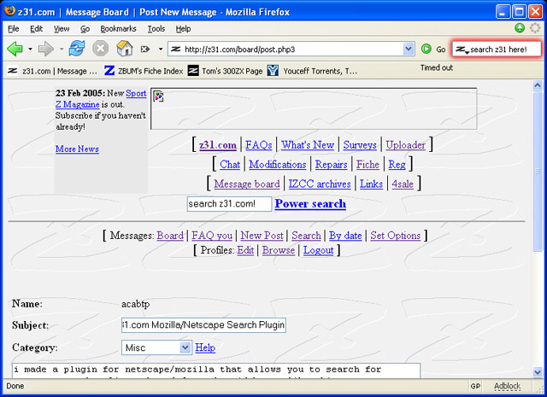Viewport: 547px width, 397px height.
Task: Click the Power search link
Action: click(310, 203)
